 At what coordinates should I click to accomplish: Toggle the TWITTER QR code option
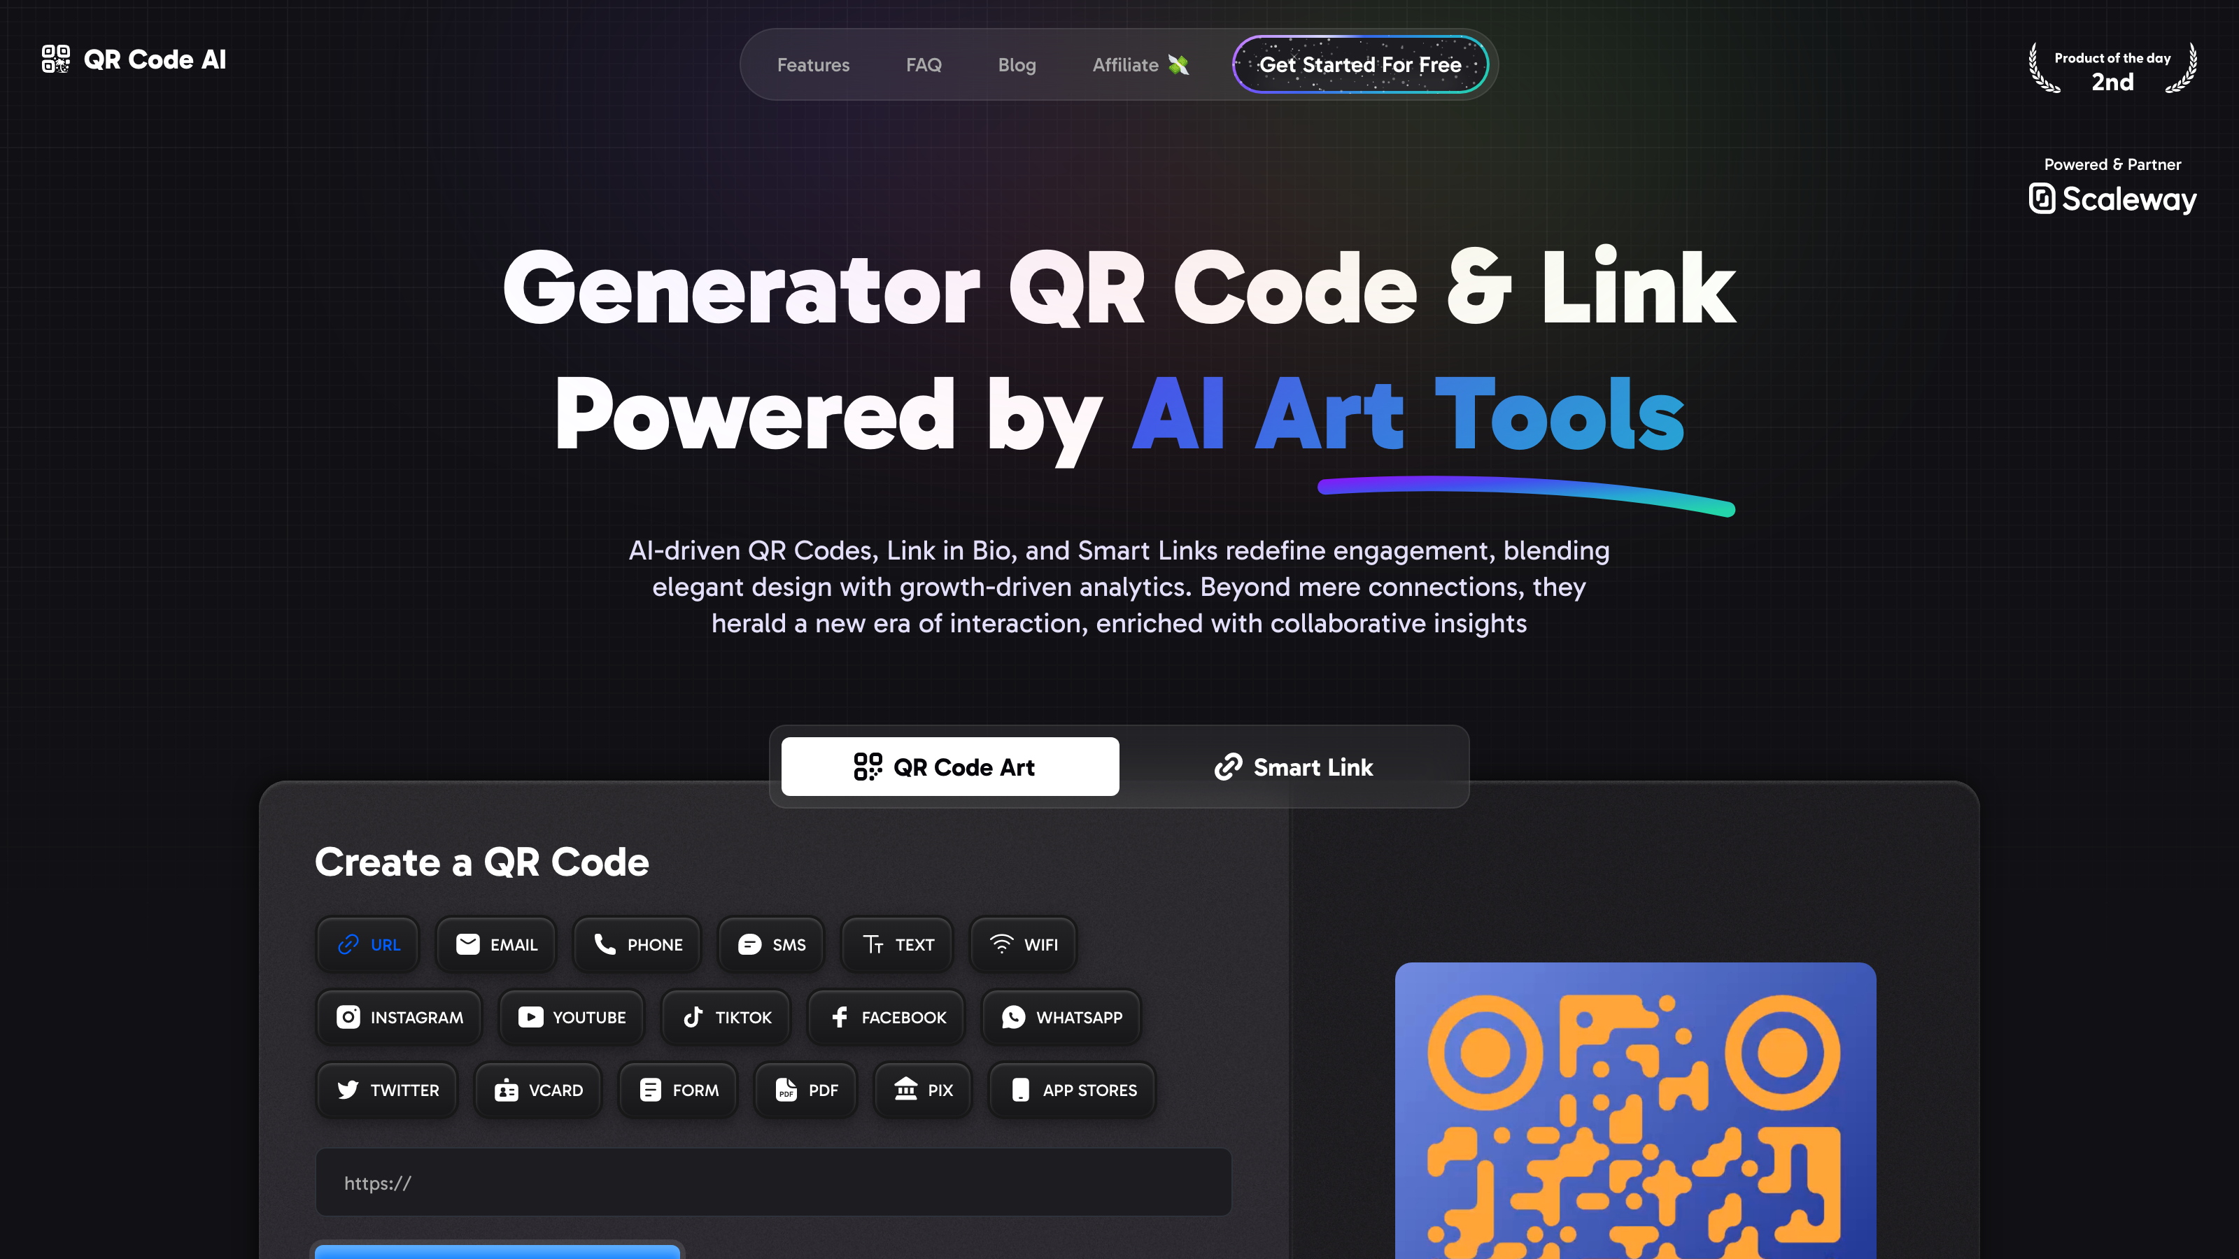pos(388,1090)
